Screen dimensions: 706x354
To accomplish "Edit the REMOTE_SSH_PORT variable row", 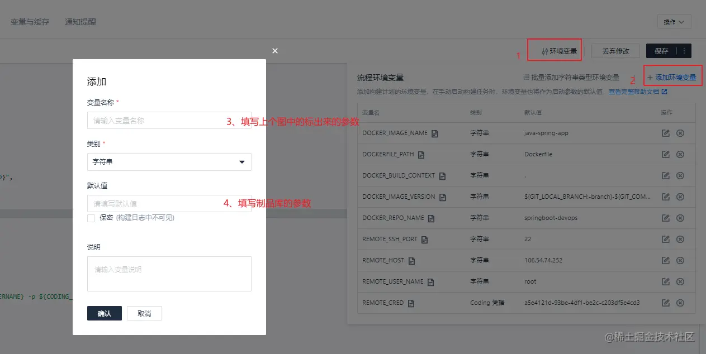I will [666, 239].
